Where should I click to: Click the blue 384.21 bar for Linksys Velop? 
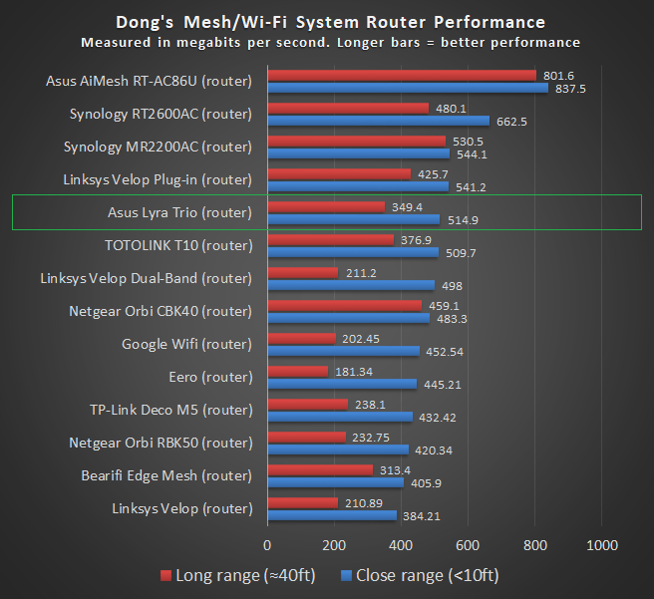[332, 515]
